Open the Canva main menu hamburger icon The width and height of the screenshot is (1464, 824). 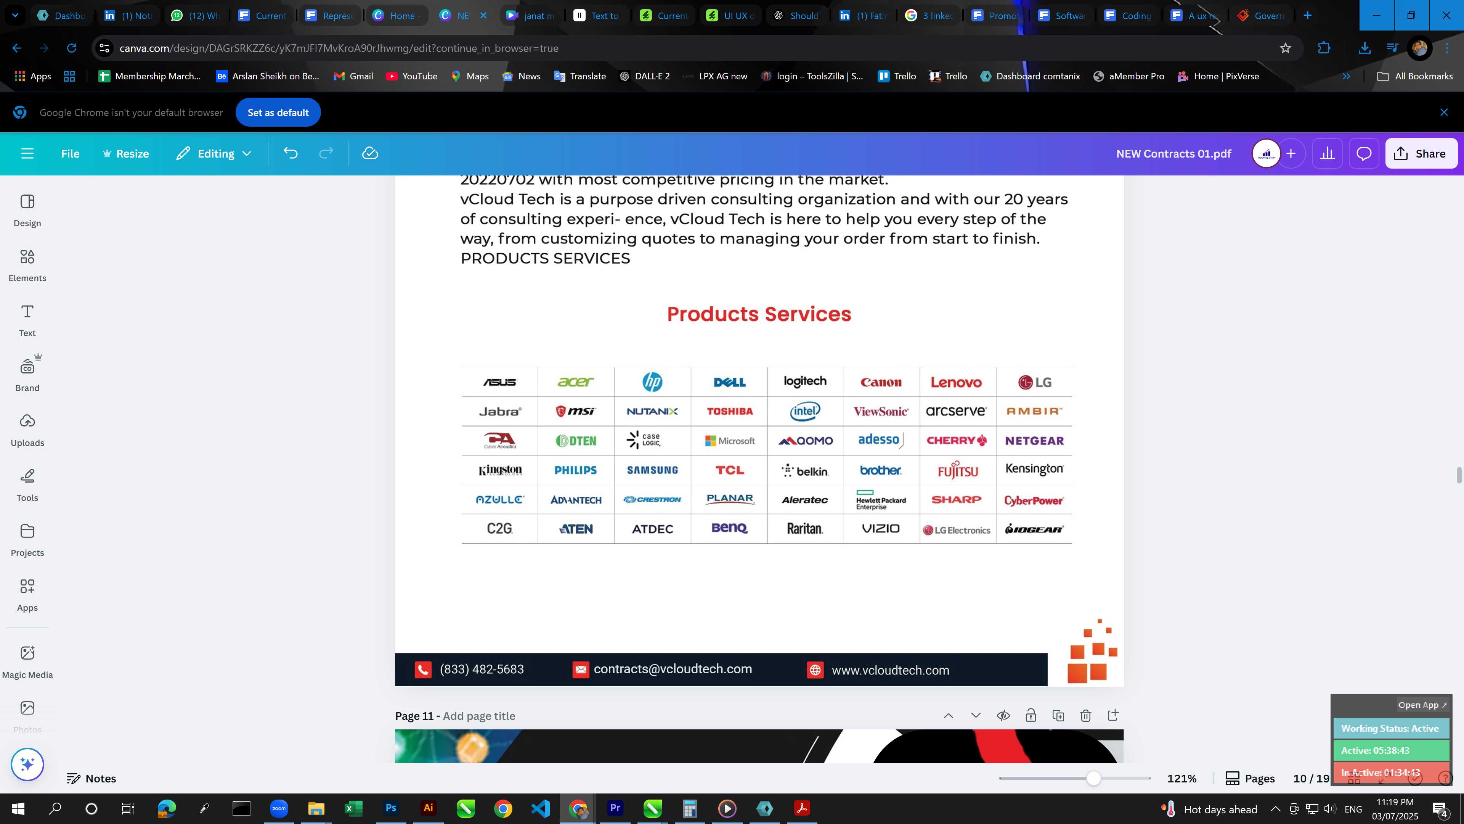click(27, 153)
